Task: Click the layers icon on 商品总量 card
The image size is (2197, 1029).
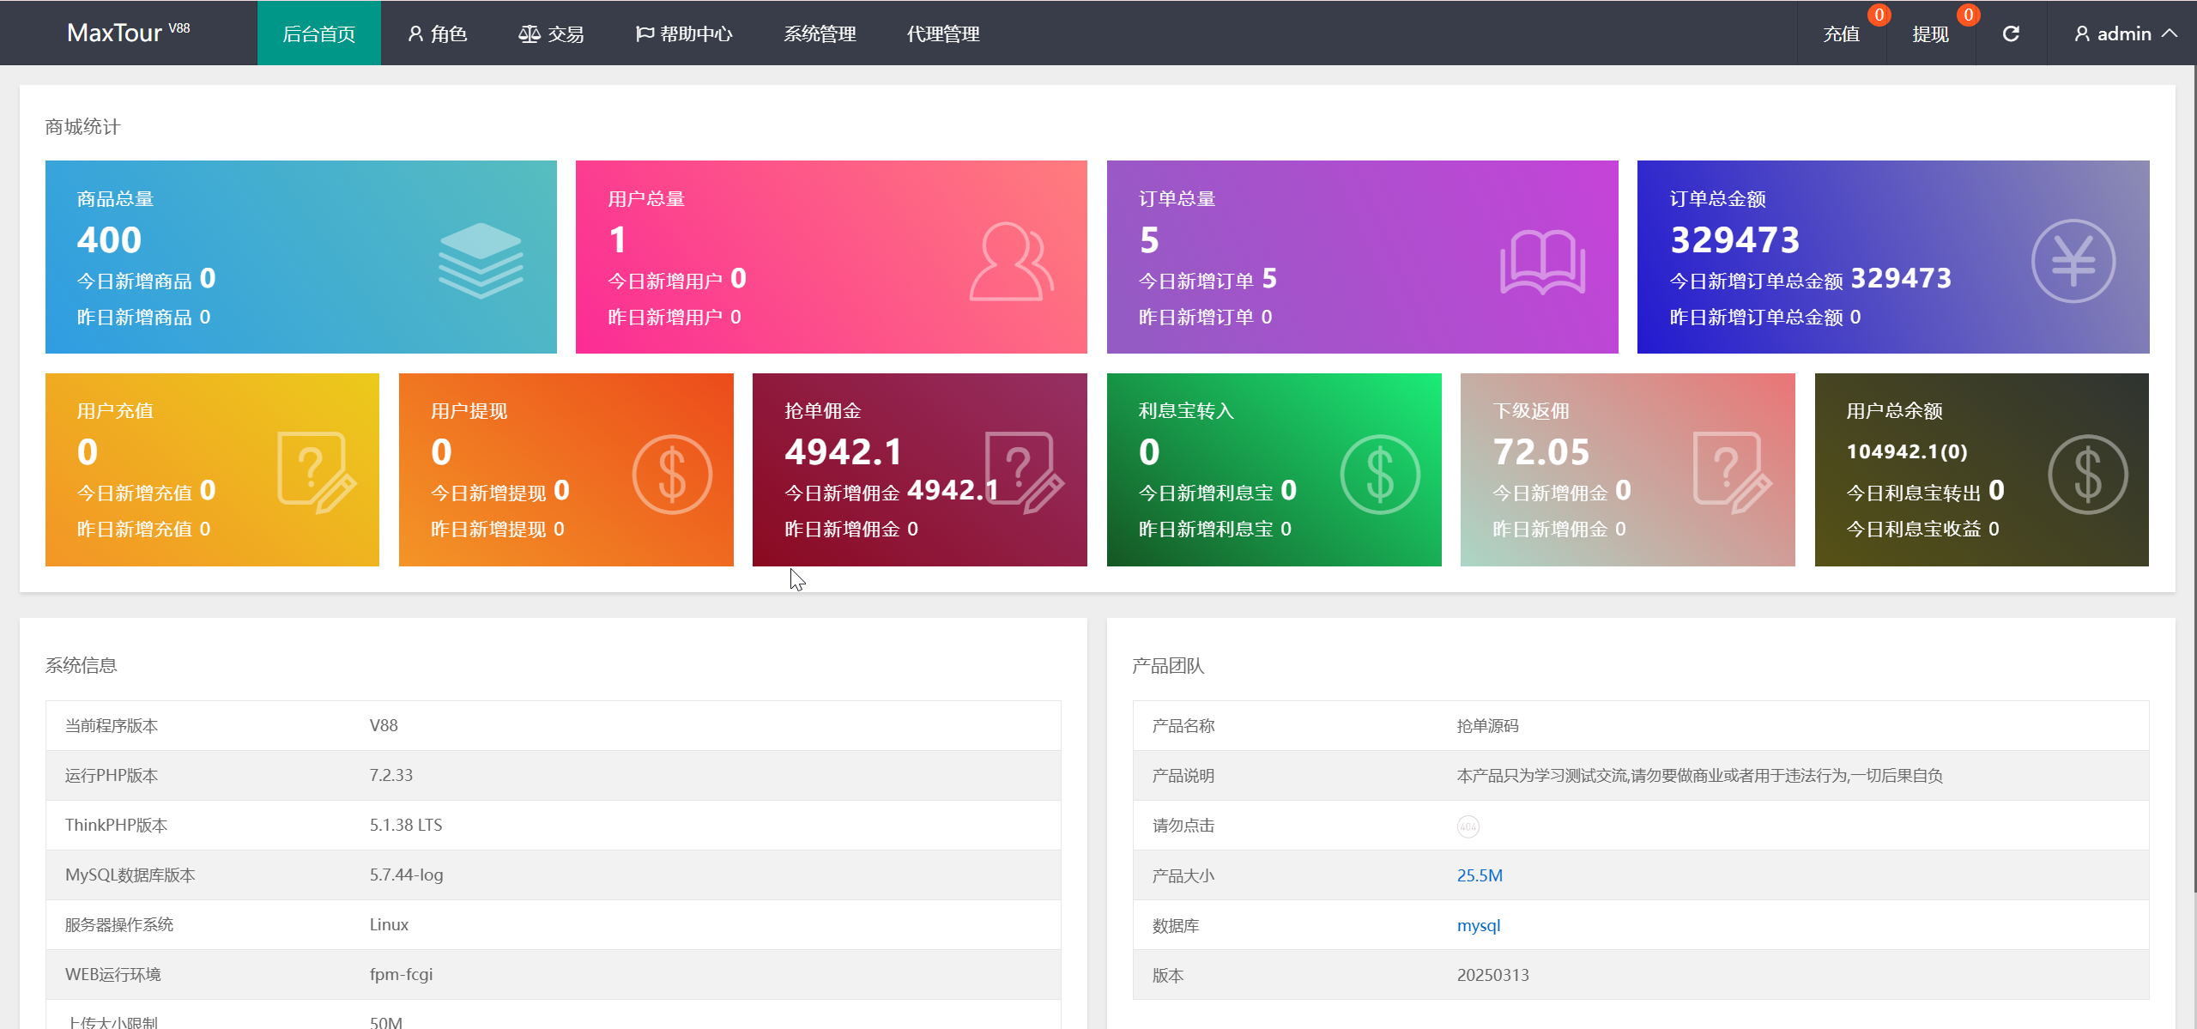Action: (x=481, y=260)
